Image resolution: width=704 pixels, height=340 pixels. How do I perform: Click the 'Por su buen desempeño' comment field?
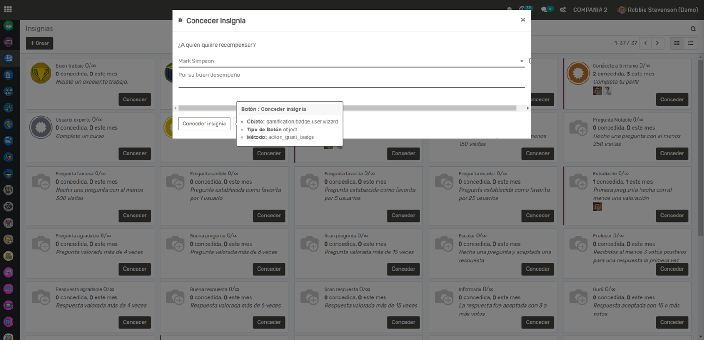(351, 80)
